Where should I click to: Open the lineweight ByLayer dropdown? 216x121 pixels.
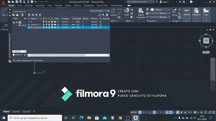[x=160, y=13]
